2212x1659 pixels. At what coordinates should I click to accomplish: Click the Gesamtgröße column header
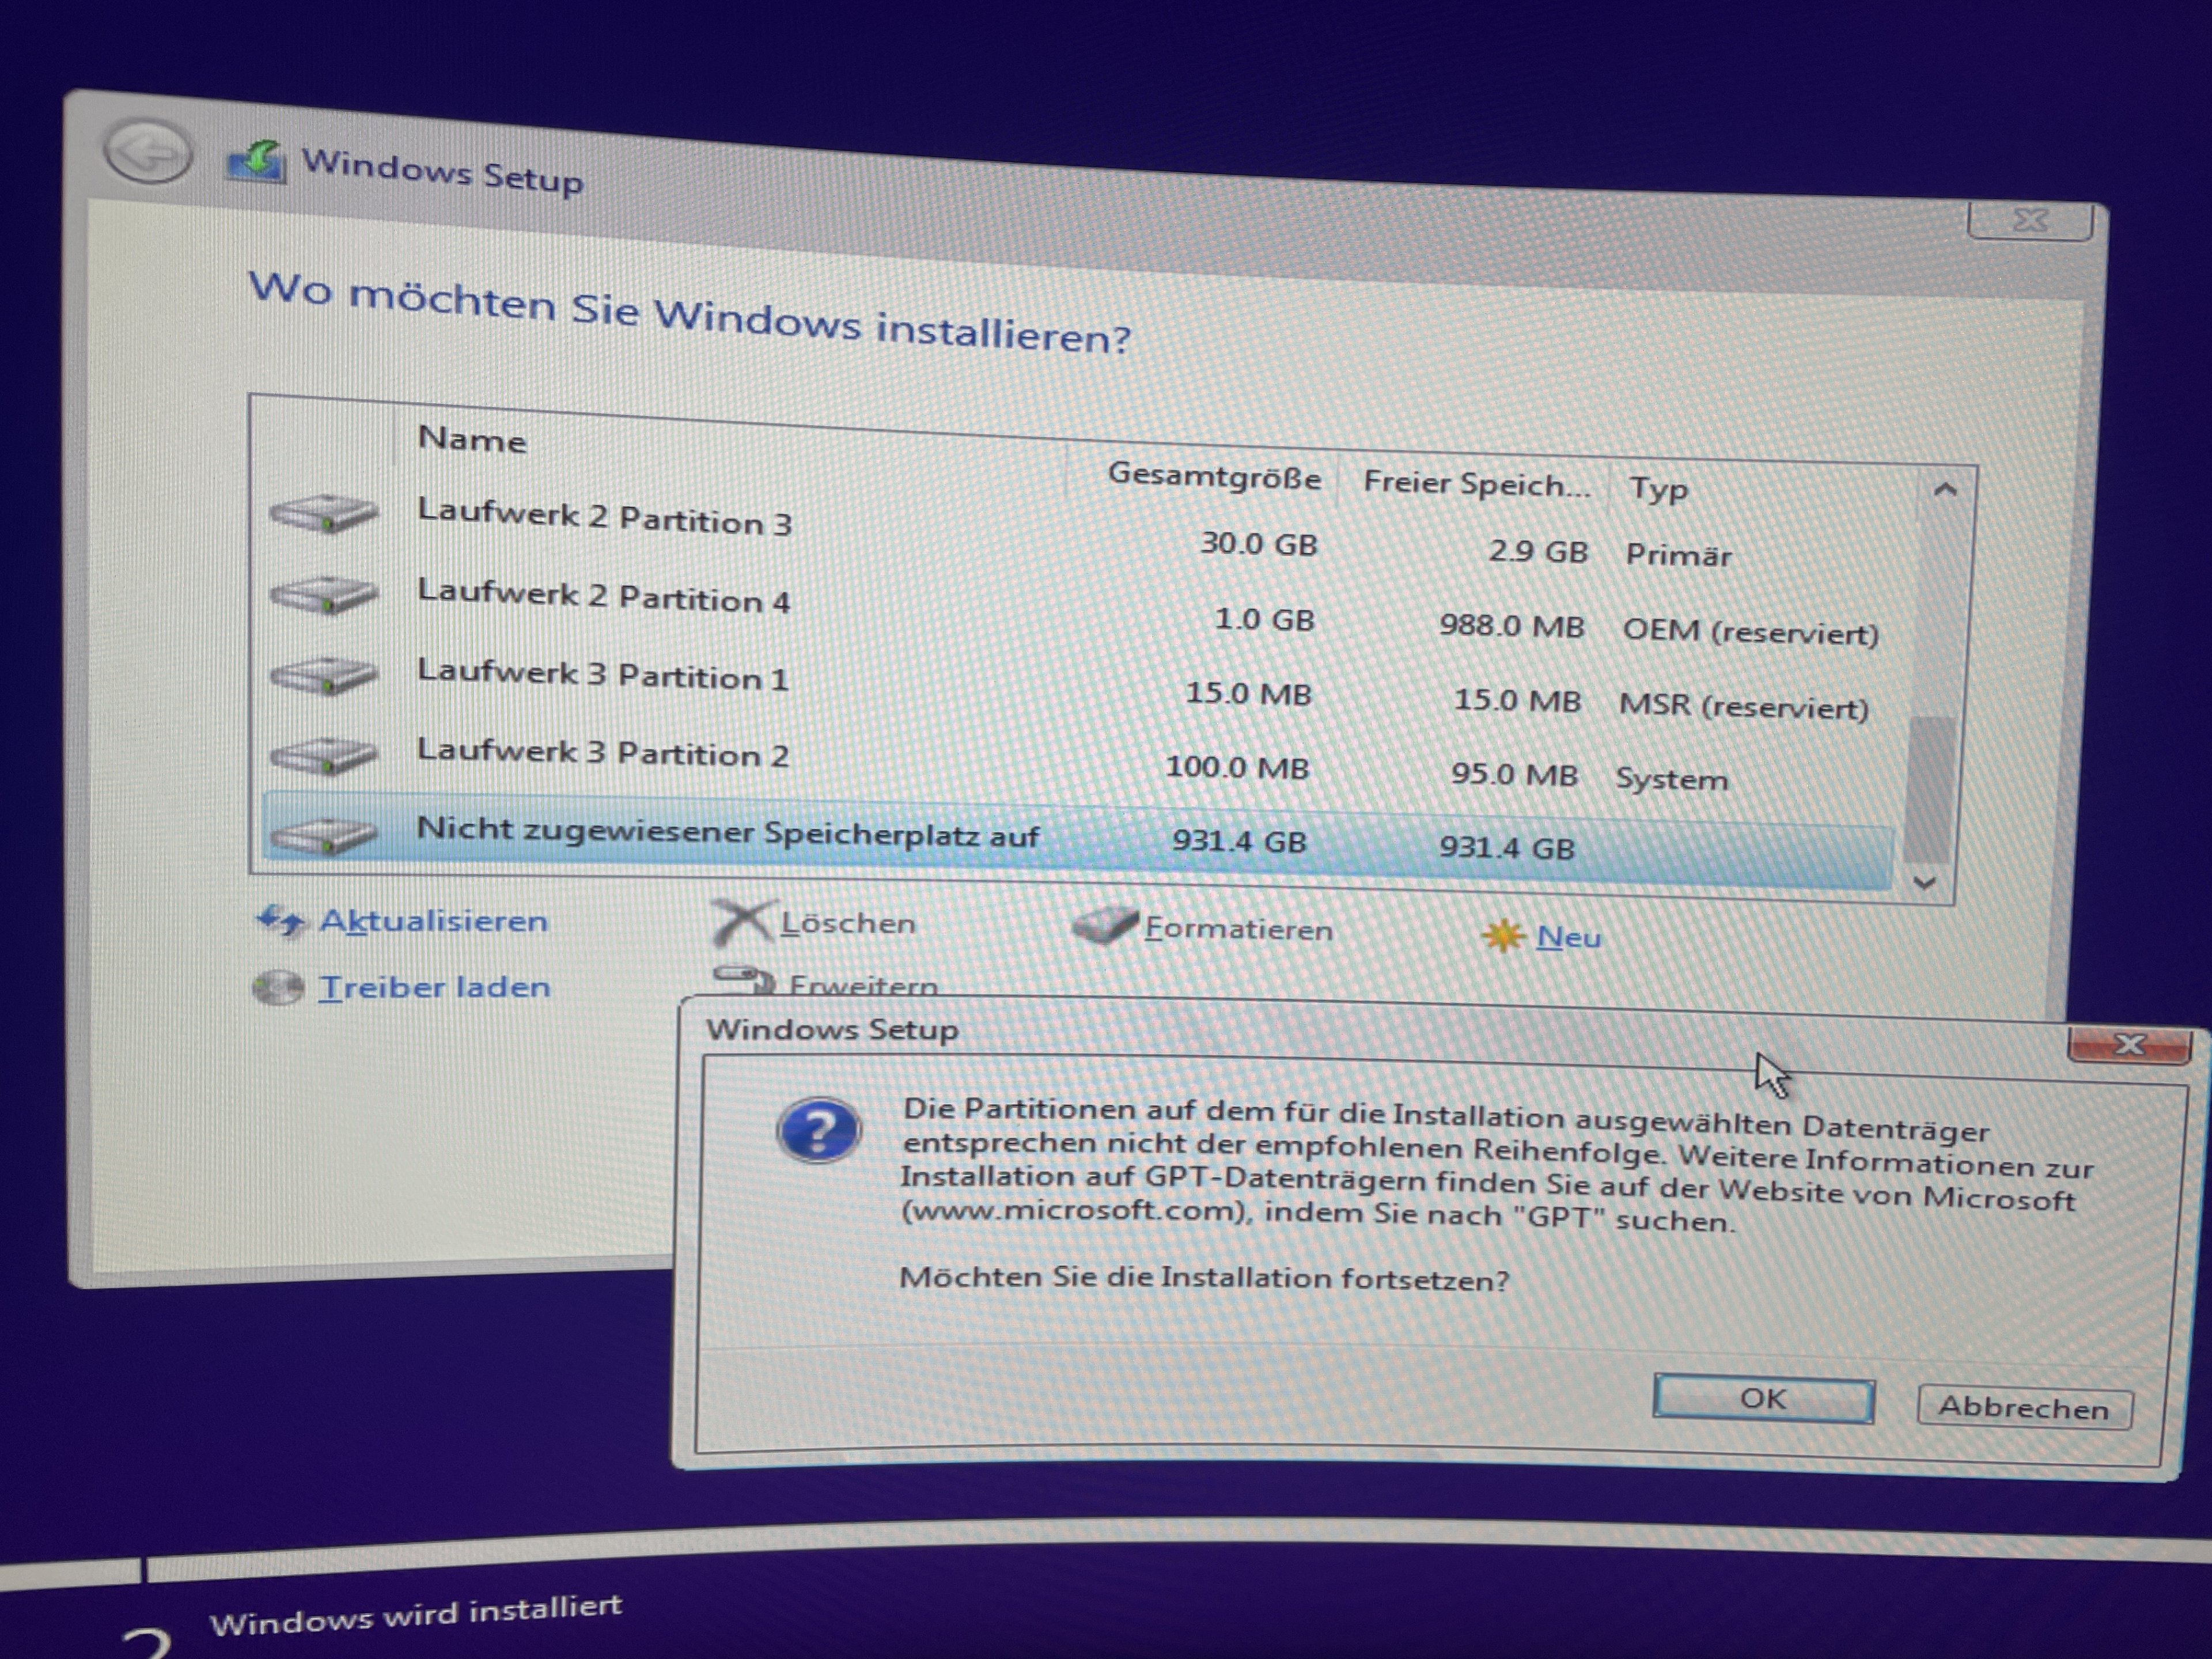[x=1213, y=476]
